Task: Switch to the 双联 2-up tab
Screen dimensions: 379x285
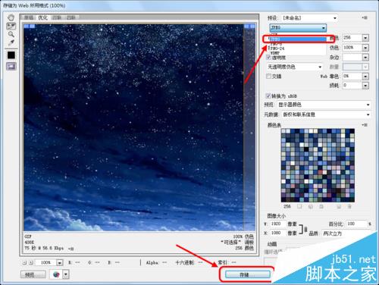Action: 57,17
